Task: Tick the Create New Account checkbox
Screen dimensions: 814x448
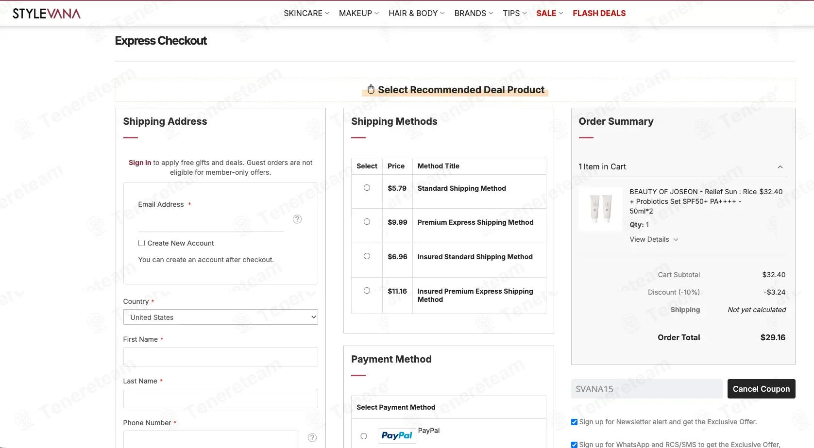Action: click(141, 243)
